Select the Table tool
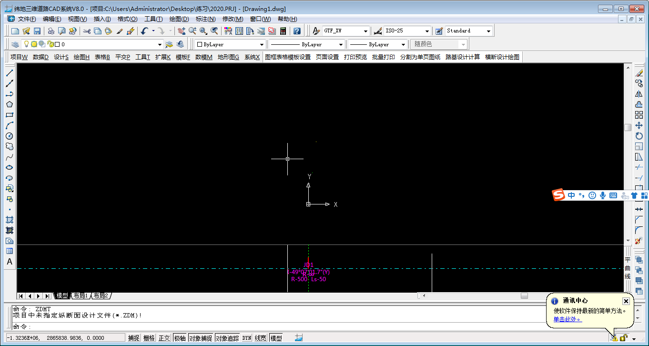This screenshot has width=649, height=346. click(x=10, y=251)
